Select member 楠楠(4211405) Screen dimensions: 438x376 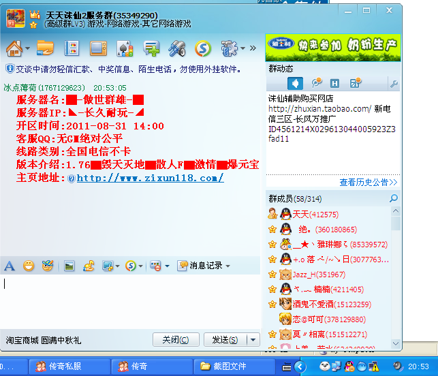pos(328,289)
